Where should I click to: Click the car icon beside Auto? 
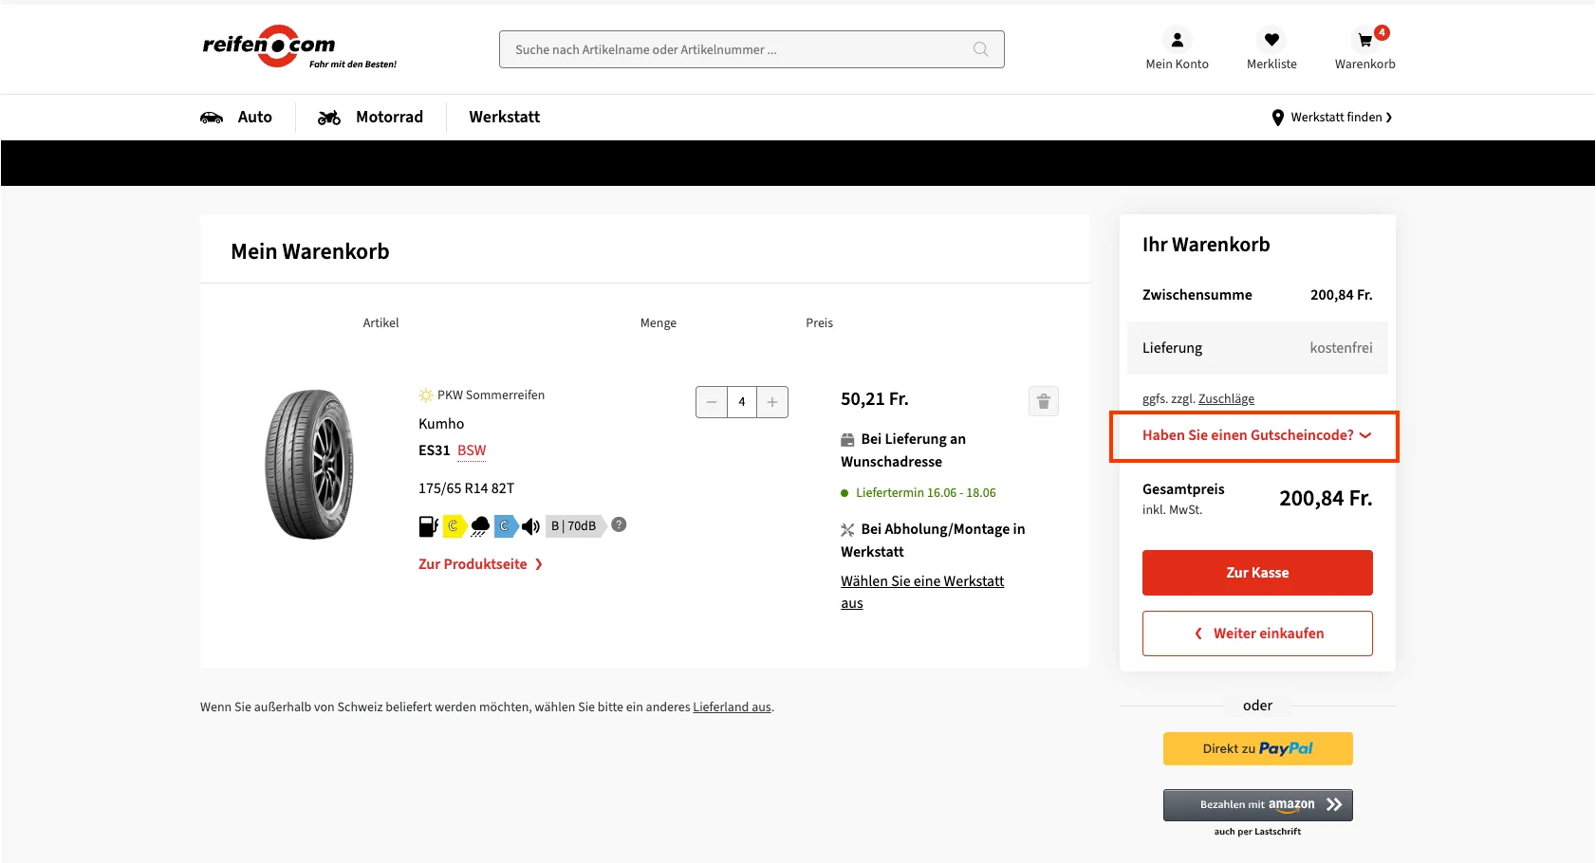[x=212, y=118]
